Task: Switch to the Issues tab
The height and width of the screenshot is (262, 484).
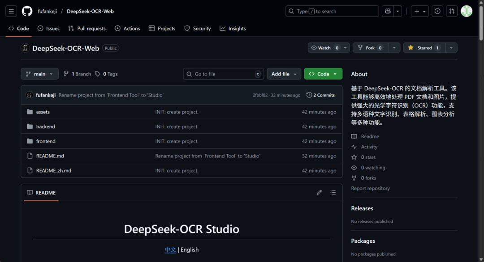Action: click(x=48, y=28)
